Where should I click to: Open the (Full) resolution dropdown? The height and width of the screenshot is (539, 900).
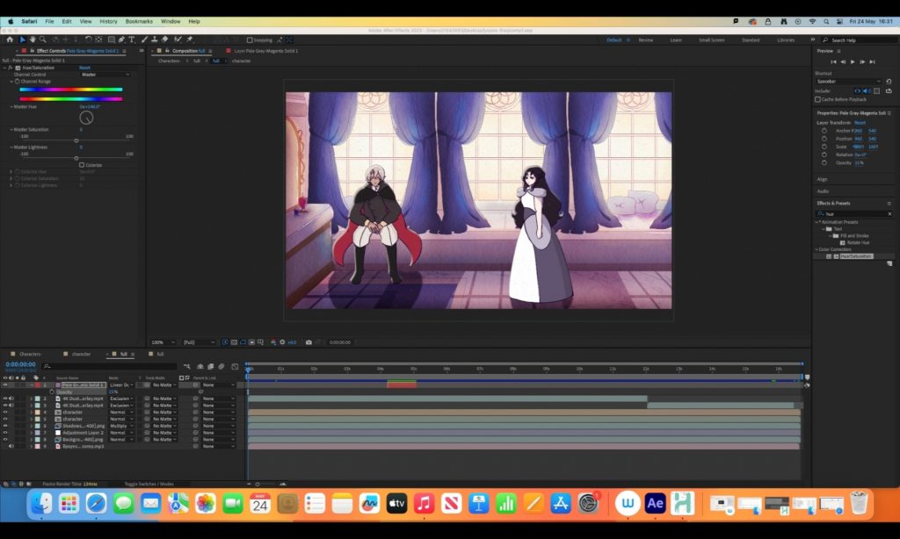(199, 342)
